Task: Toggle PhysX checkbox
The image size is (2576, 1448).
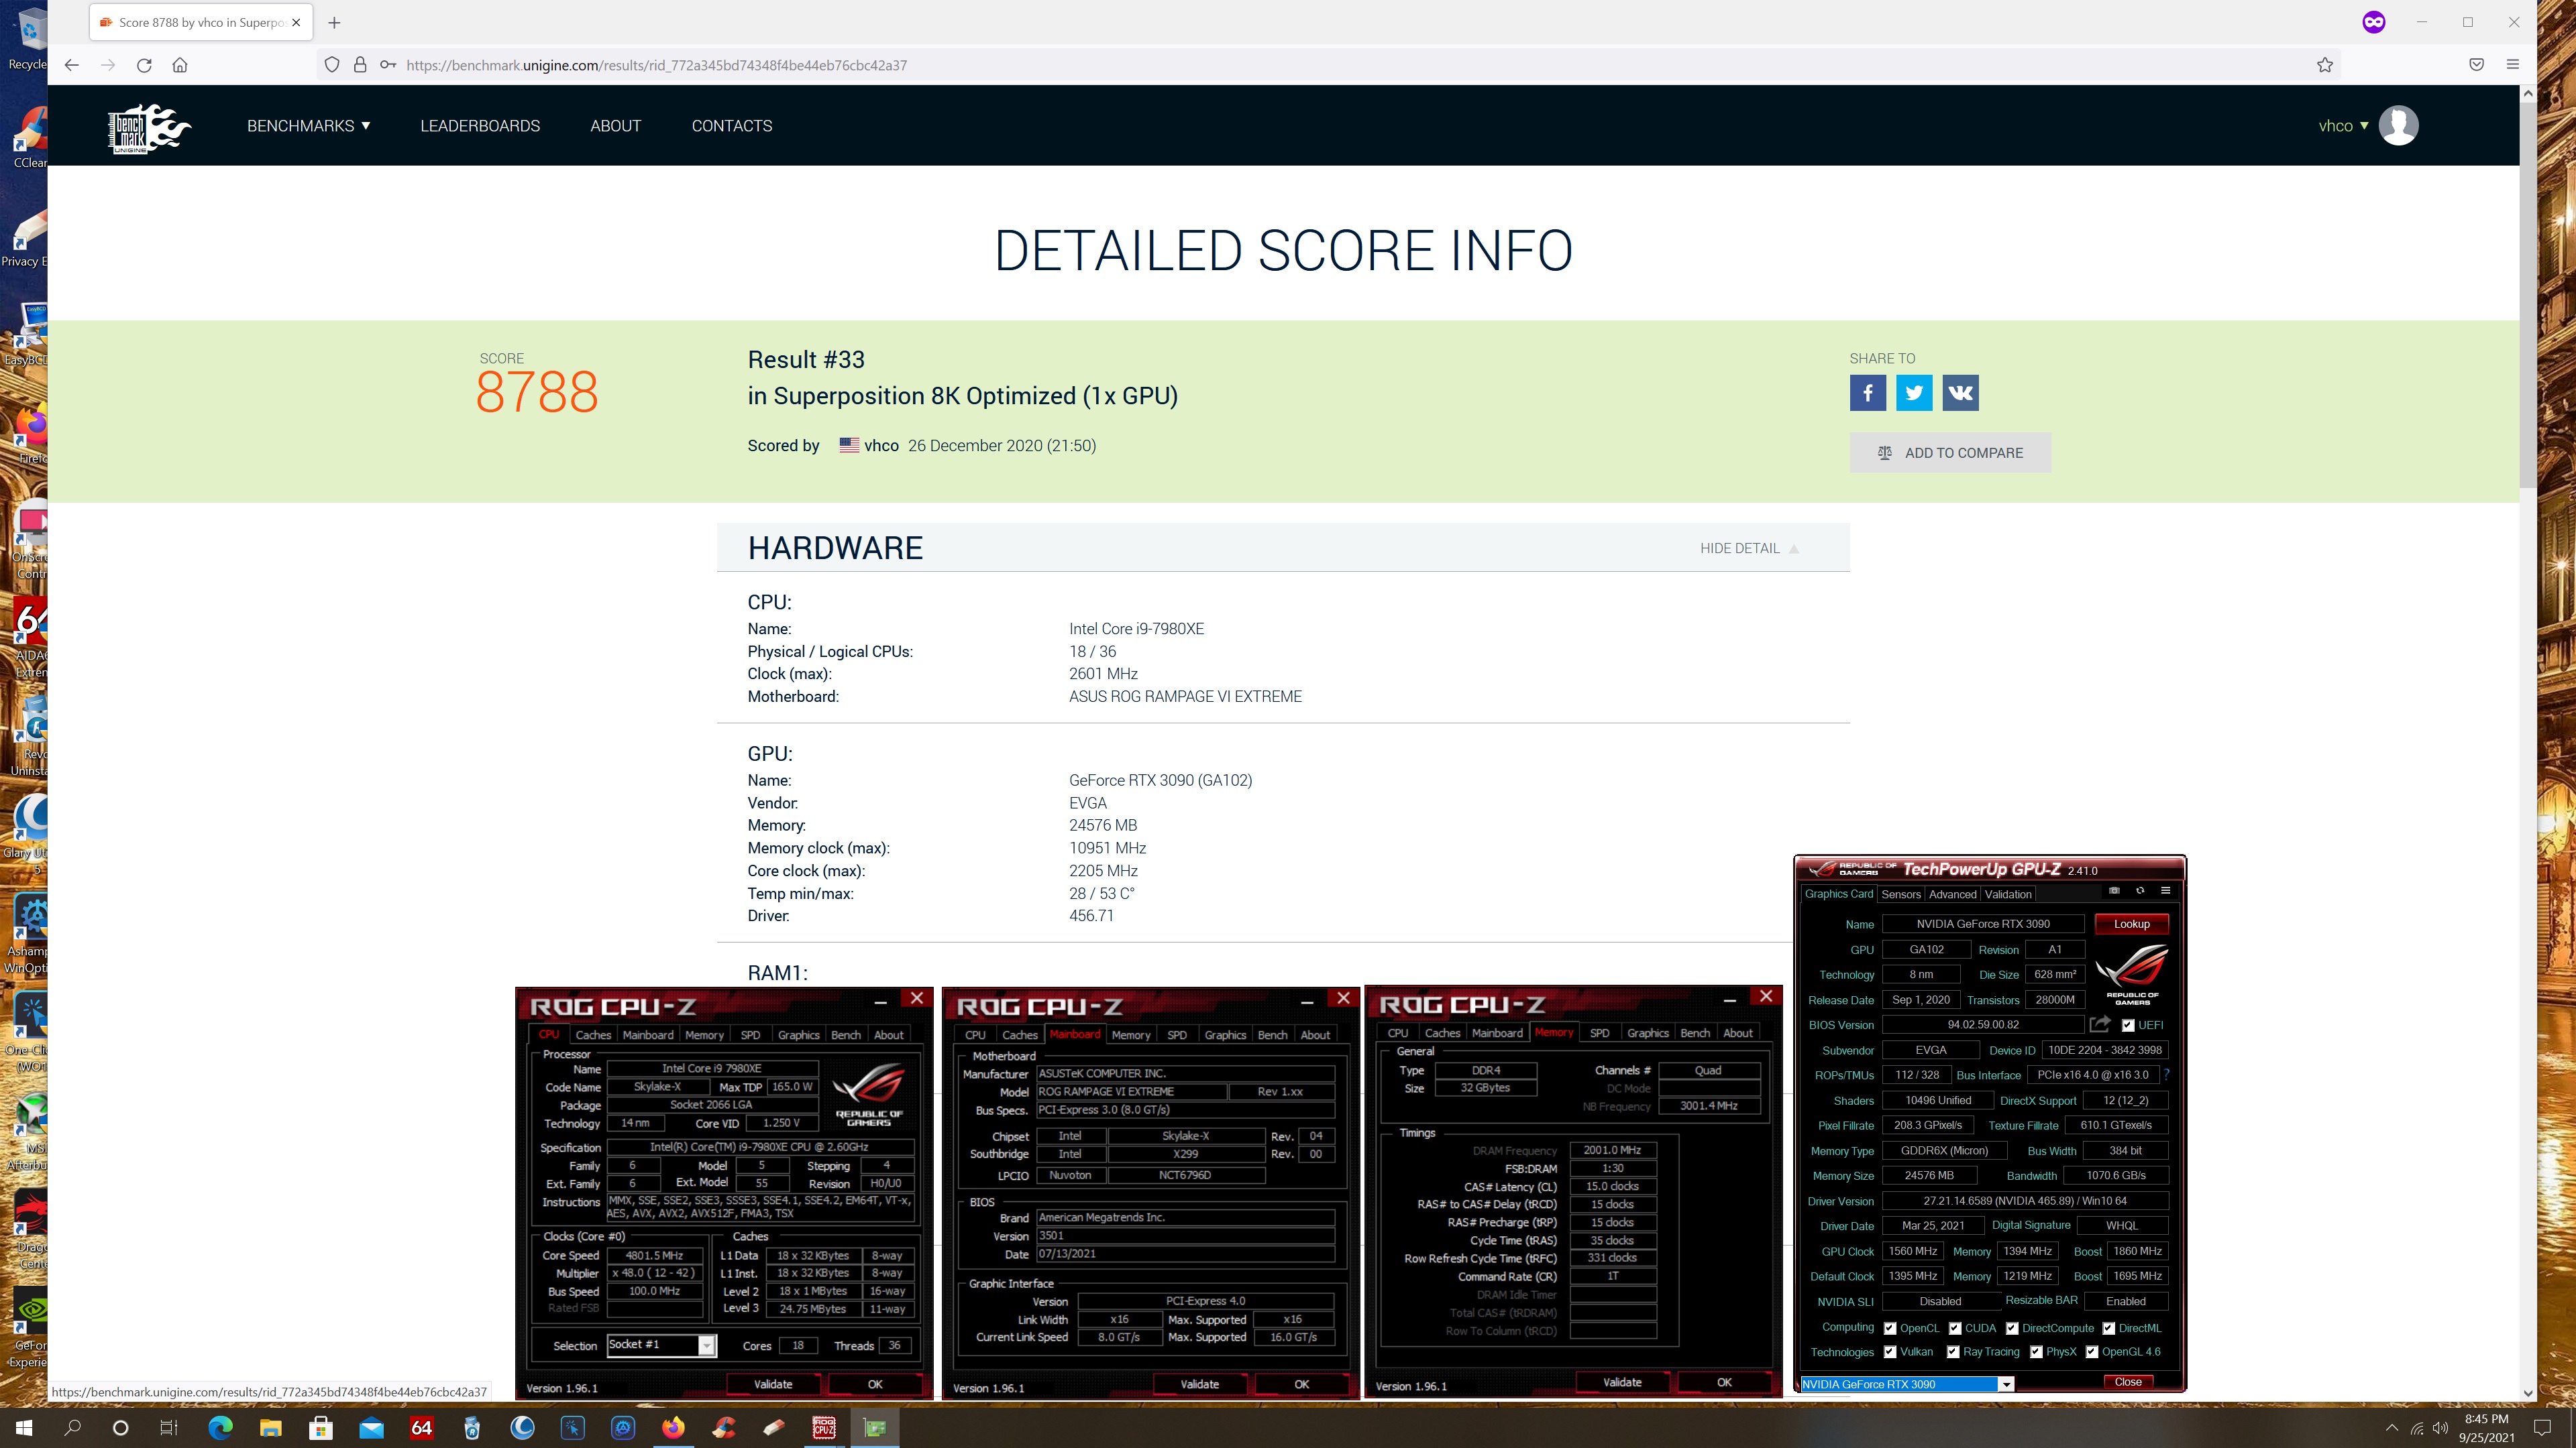Action: tap(2036, 1352)
